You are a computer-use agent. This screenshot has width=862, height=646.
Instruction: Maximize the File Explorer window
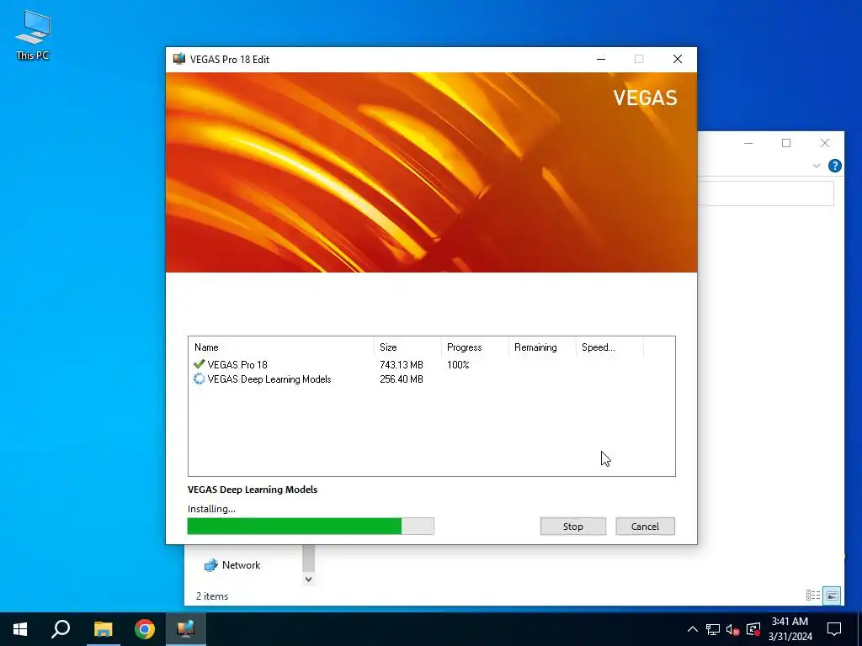[786, 143]
